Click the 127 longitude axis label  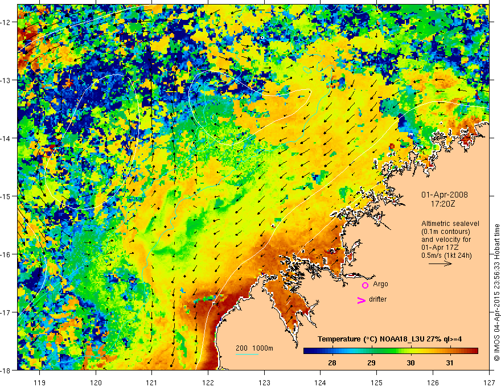[489, 382]
